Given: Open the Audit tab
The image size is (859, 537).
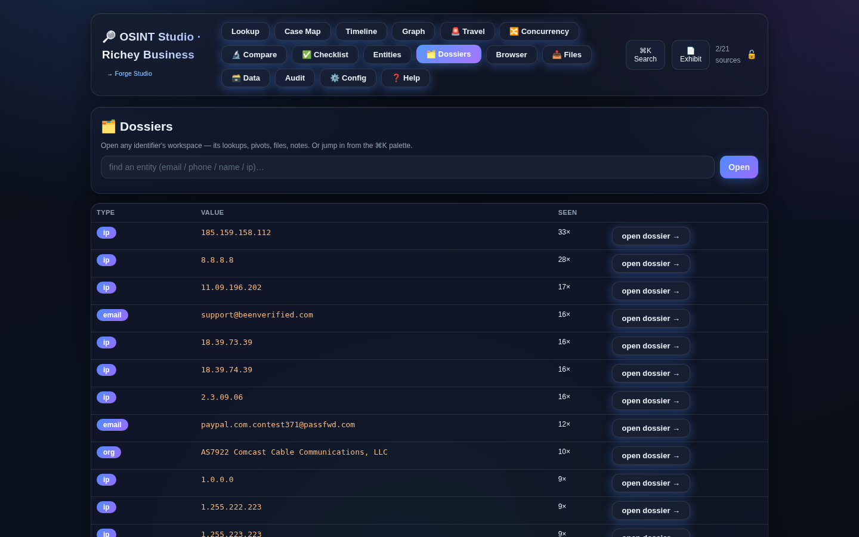Looking at the screenshot, I should click(295, 78).
